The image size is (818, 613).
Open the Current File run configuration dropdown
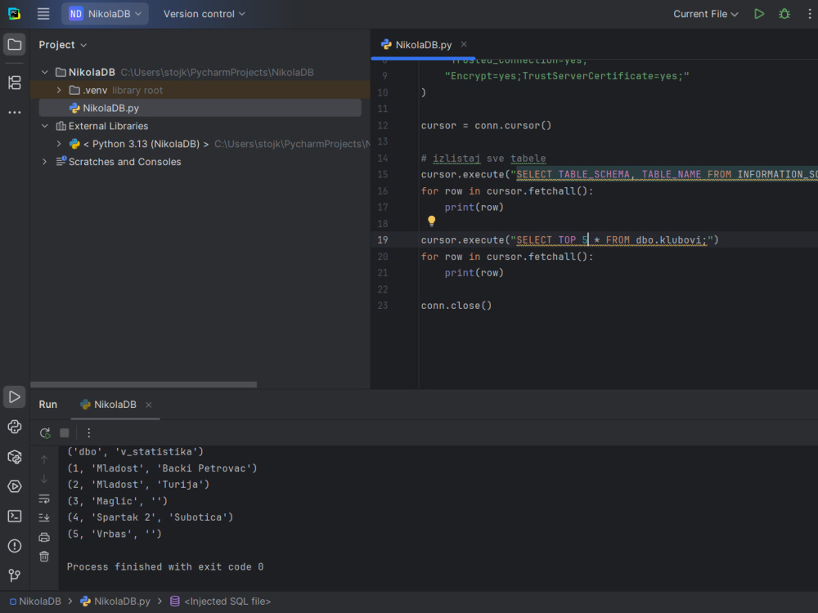tap(705, 14)
